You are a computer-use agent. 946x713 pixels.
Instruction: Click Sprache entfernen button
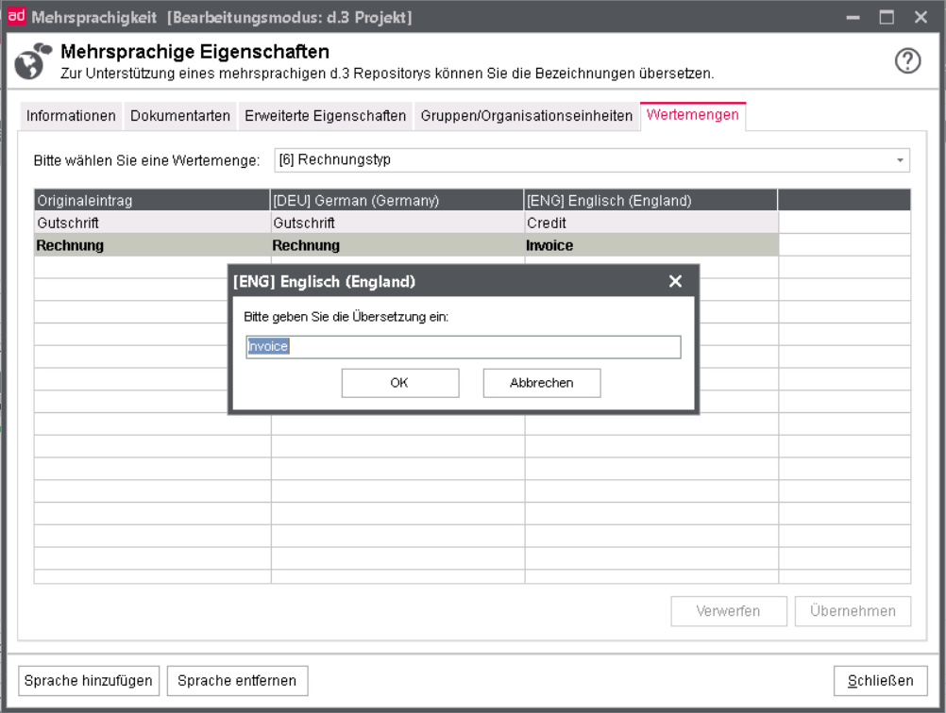(x=237, y=680)
